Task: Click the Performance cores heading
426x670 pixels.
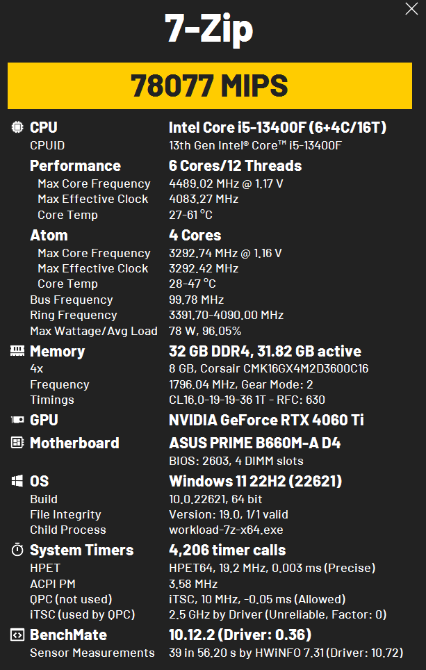Action: point(75,166)
